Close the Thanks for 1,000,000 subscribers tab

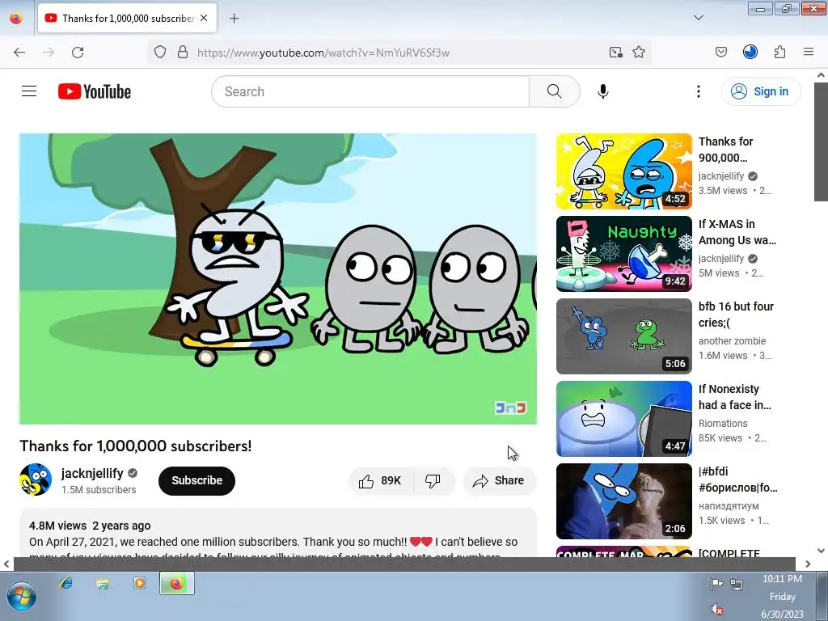coord(204,18)
